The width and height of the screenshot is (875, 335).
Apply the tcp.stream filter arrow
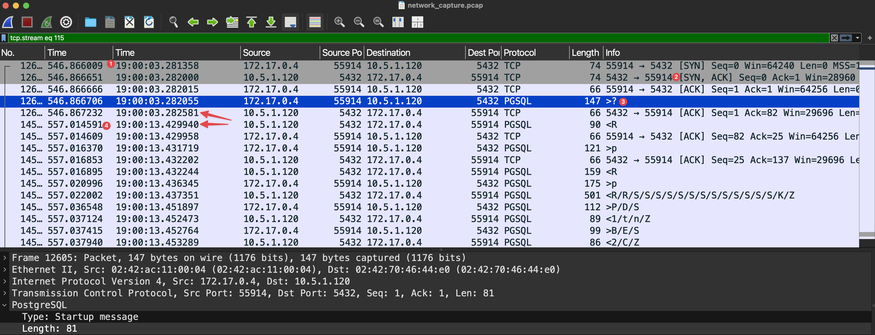coord(846,38)
